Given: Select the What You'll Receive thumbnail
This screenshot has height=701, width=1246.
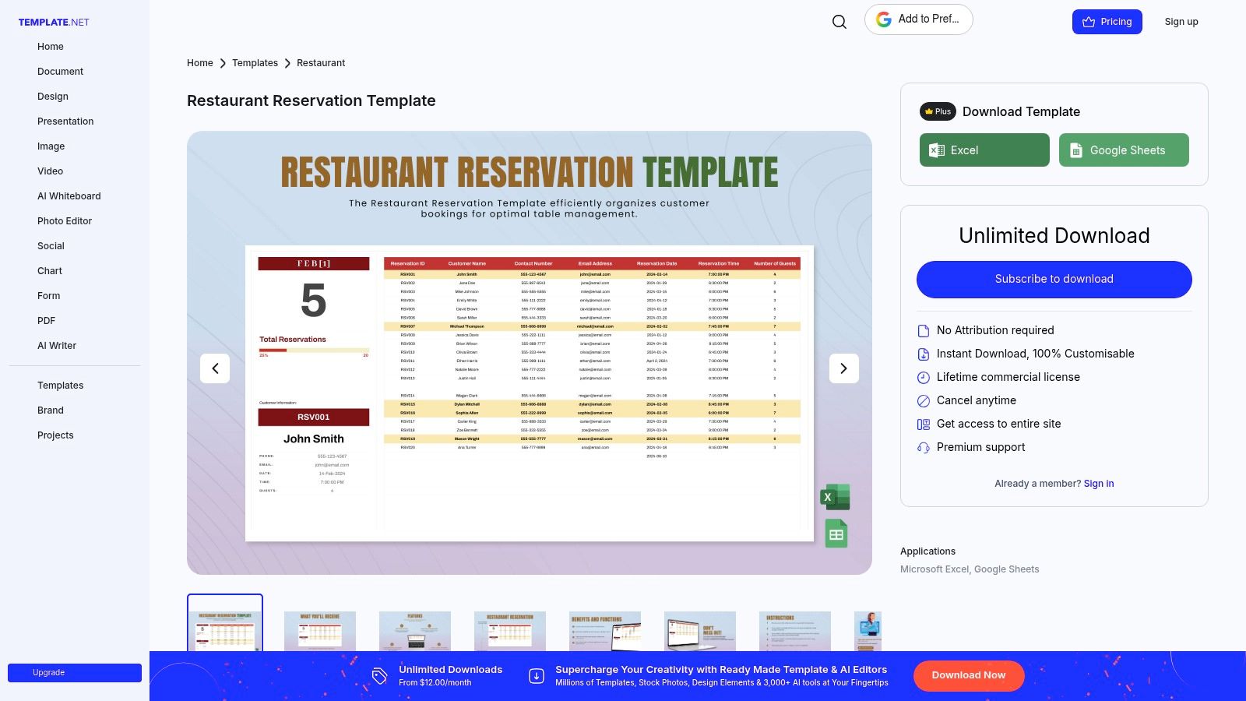Looking at the screenshot, I should click(x=320, y=631).
